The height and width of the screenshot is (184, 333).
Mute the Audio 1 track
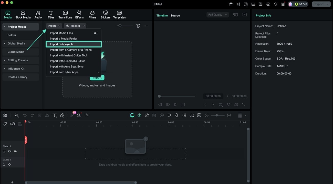pyautogui.click(x=10, y=164)
